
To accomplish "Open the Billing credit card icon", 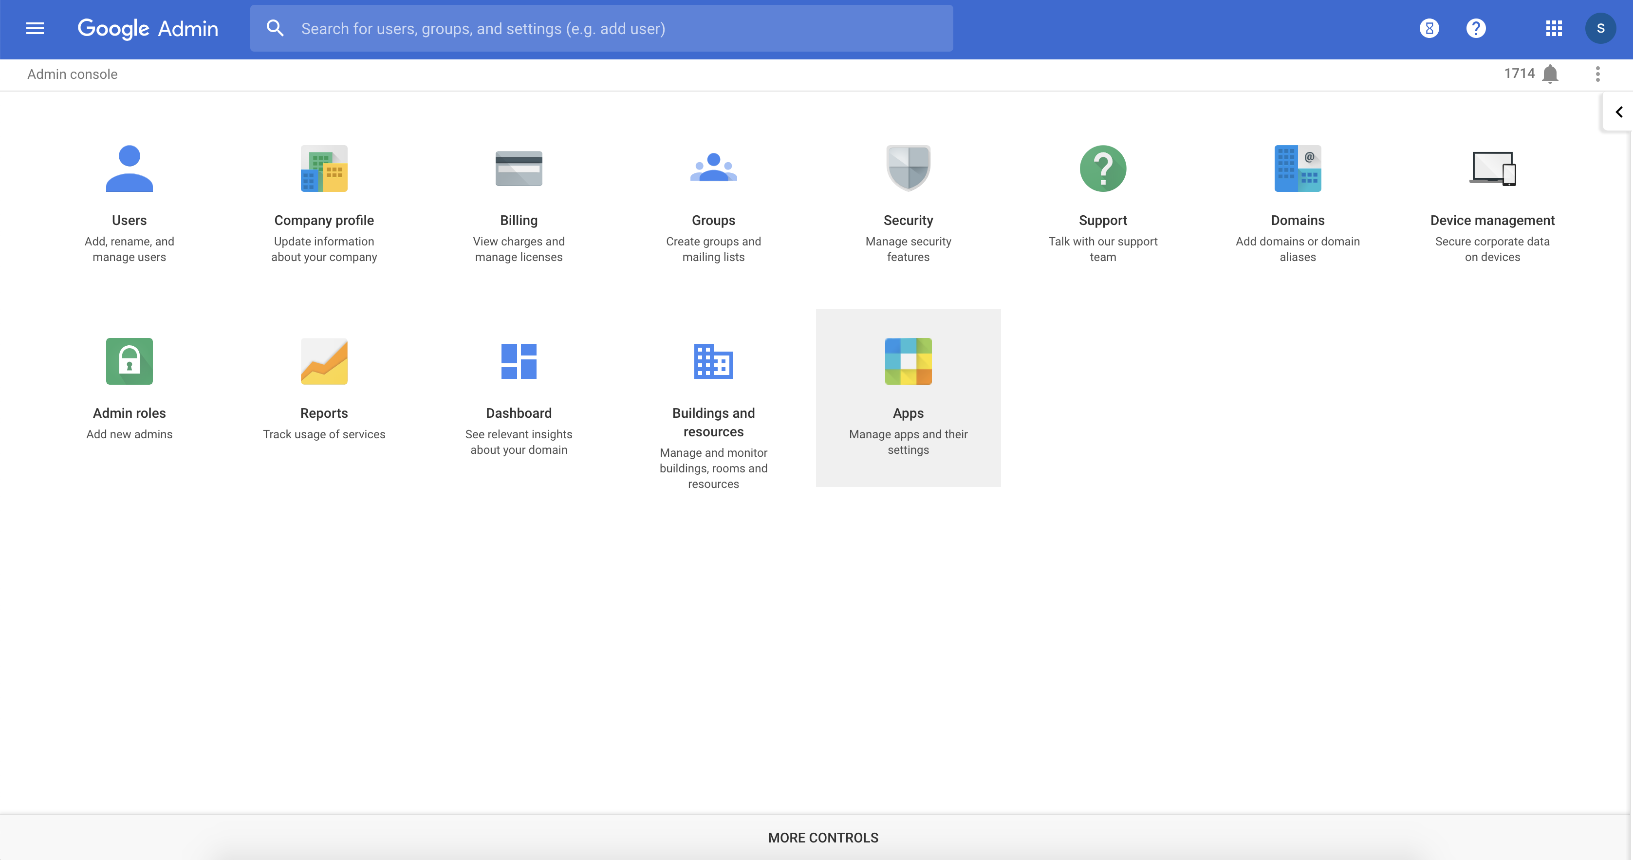I will pos(519,168).
